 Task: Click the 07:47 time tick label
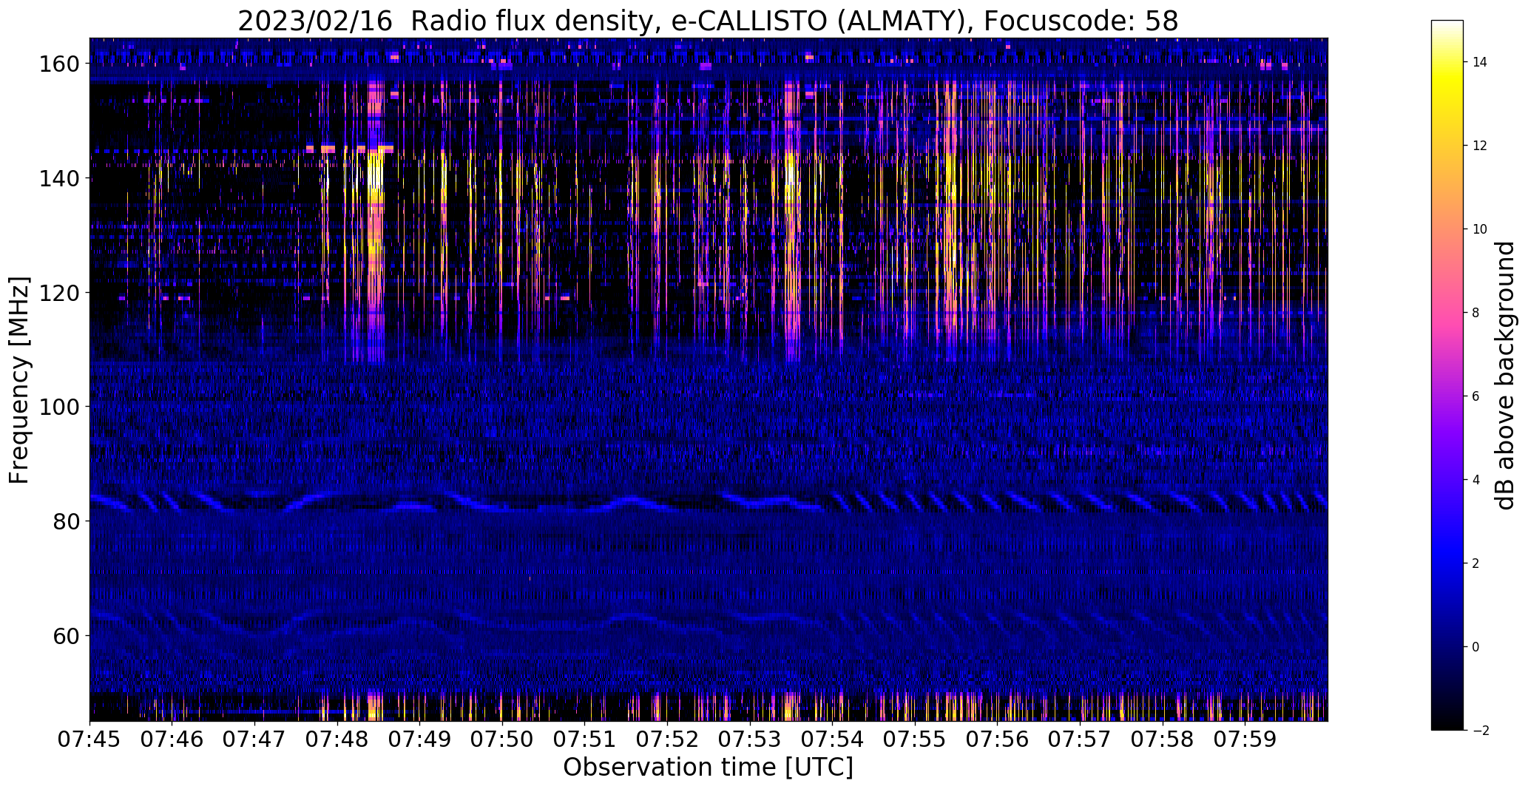click(x=255, y=739)
